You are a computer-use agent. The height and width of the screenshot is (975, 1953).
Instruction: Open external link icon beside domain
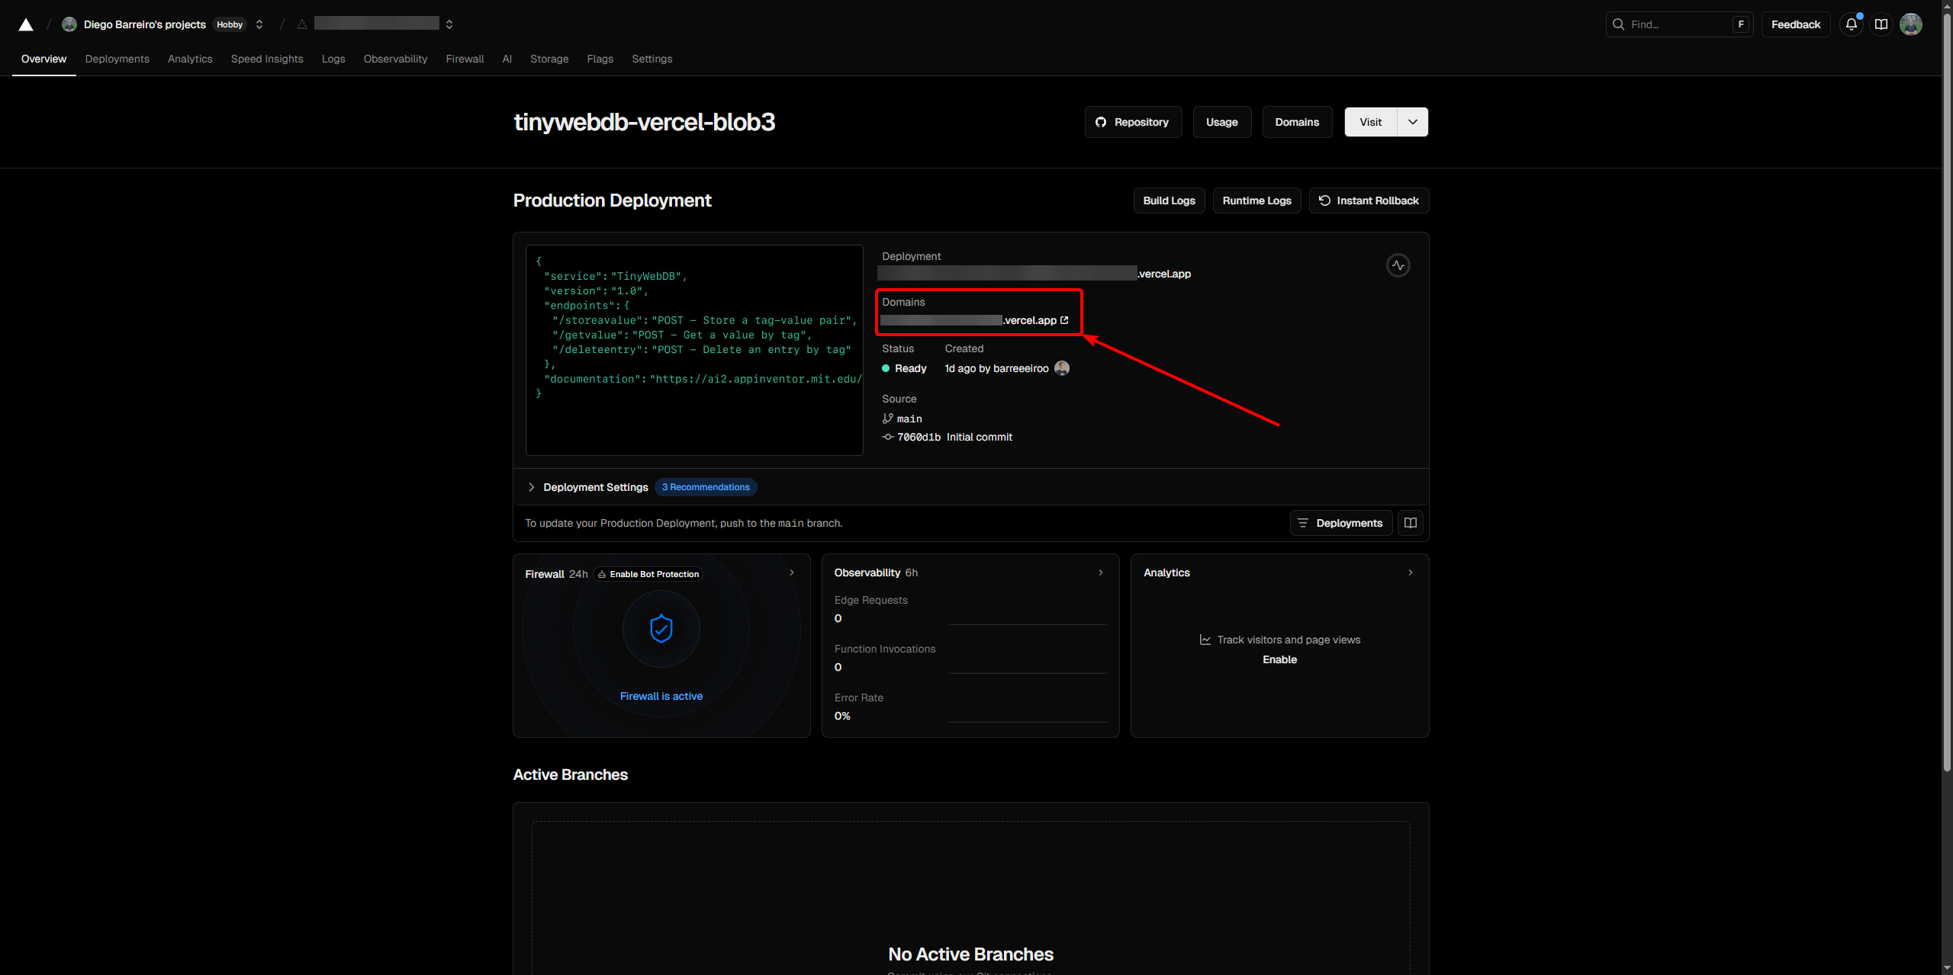1064,320
